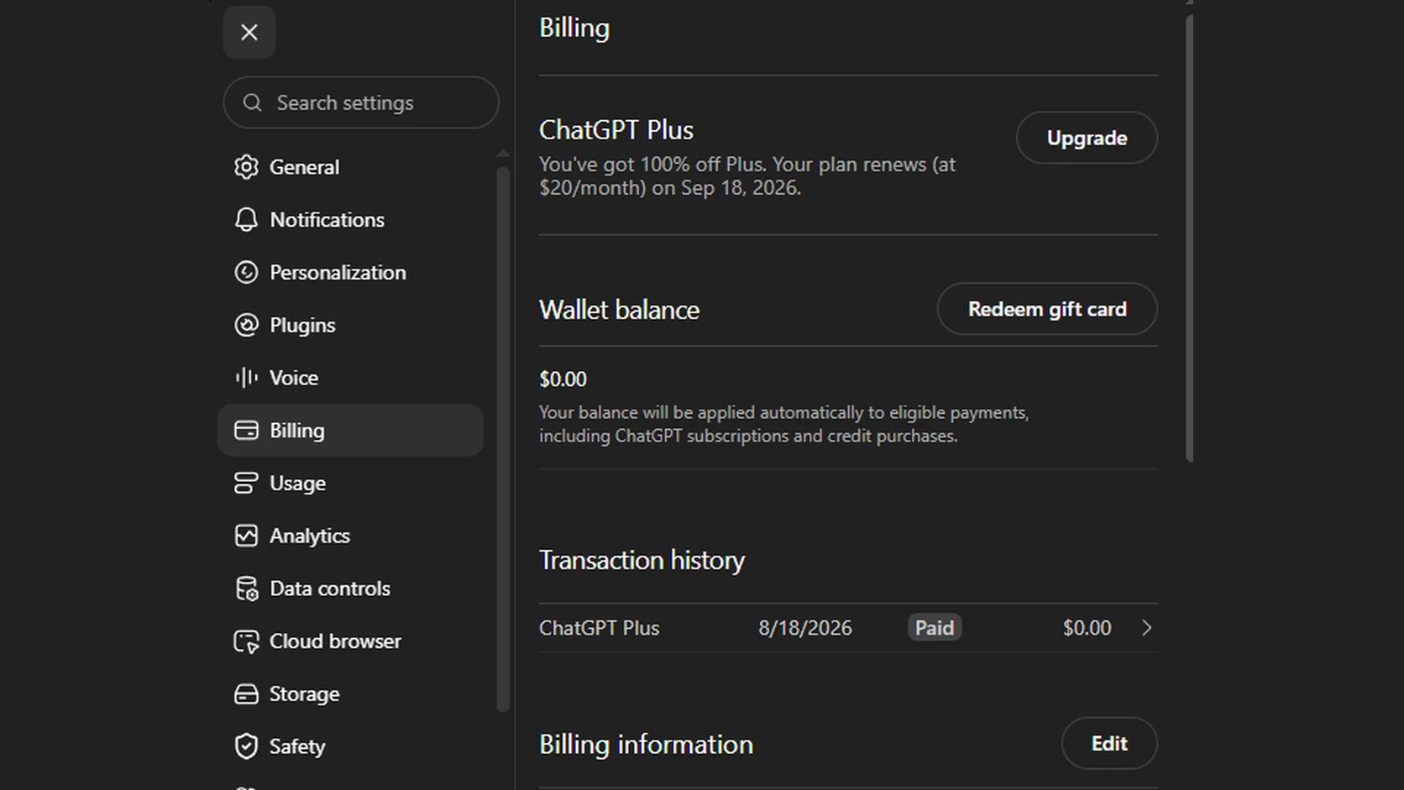Click the Storage drive icon
Screen dimensions: 1404x790
coord(246,694)
